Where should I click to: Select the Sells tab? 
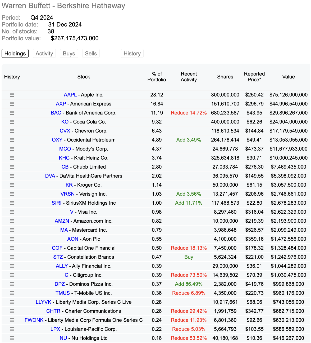point(91,54)
